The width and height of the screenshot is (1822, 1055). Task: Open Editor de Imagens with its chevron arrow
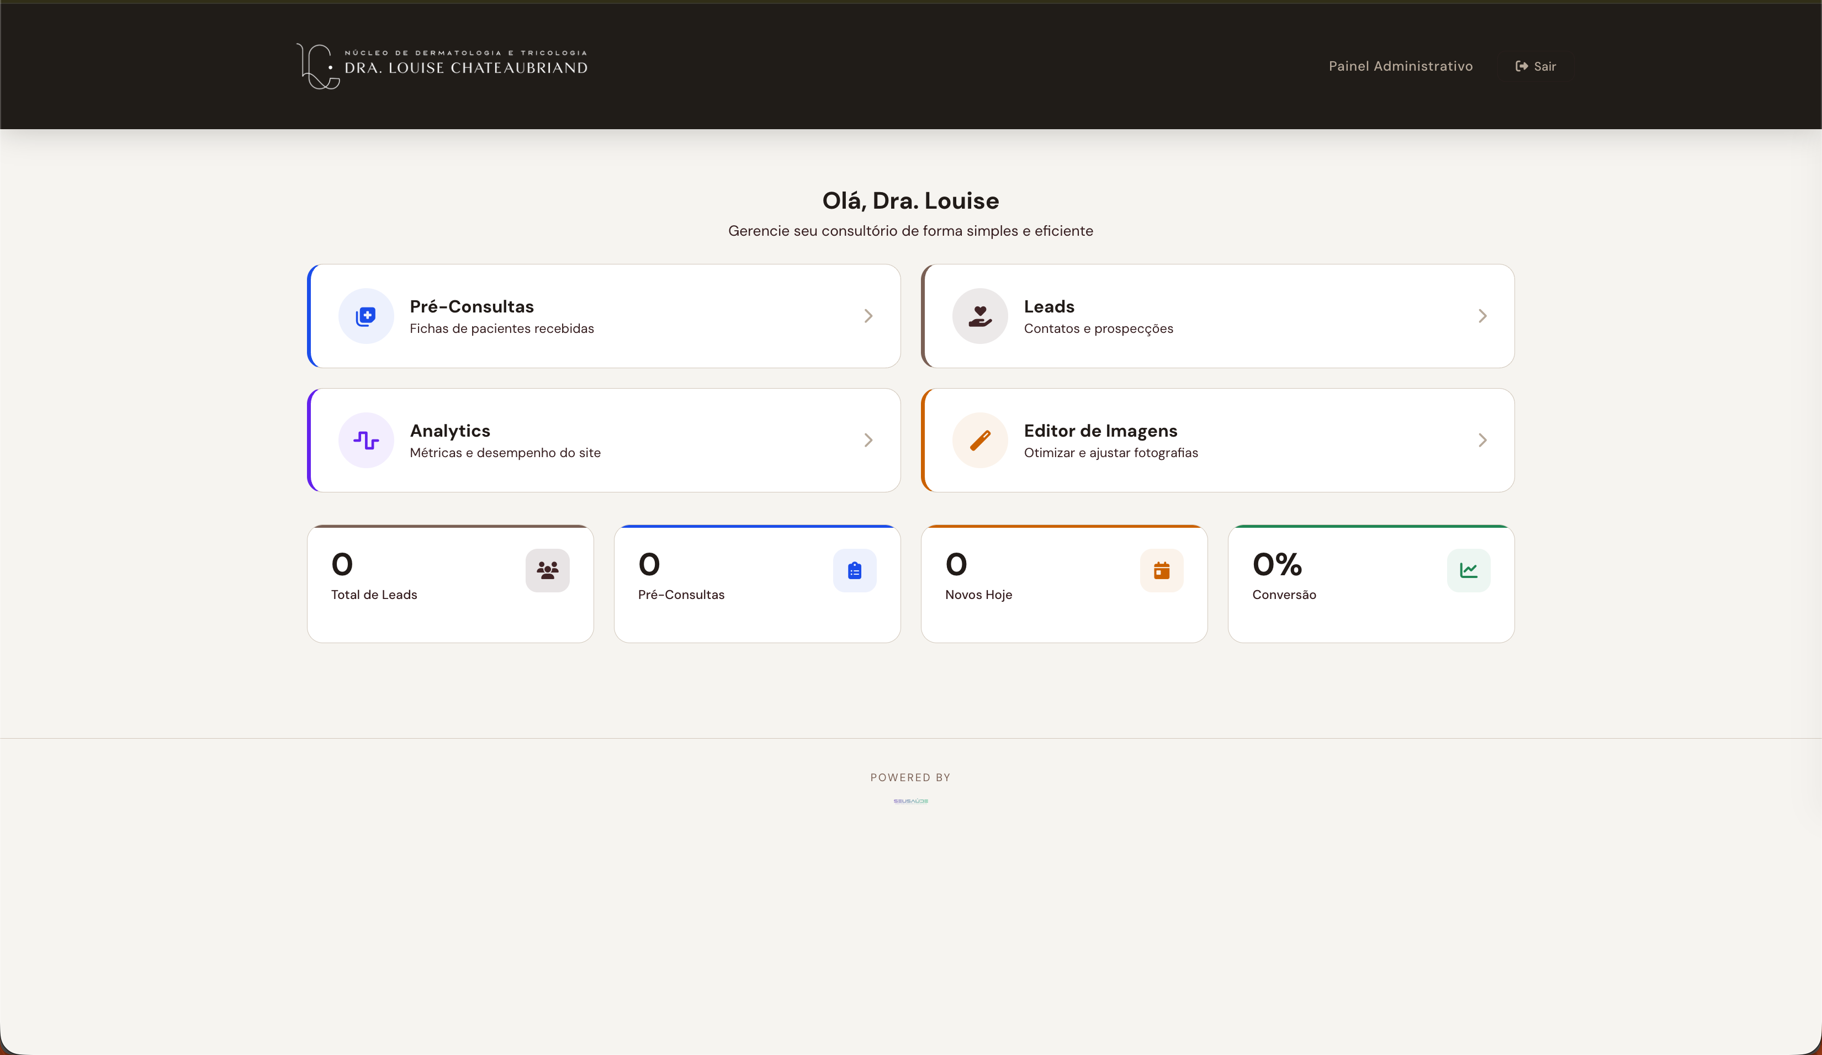[x=1482, y=441]
